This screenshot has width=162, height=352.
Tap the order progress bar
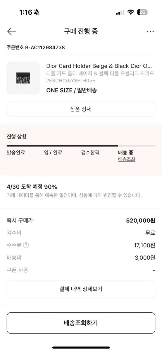click(x=81, y=145)
